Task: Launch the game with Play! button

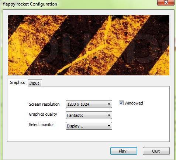Action: (x=124, y=151)
